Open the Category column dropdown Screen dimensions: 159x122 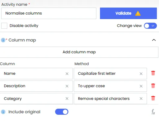(36, 99)
